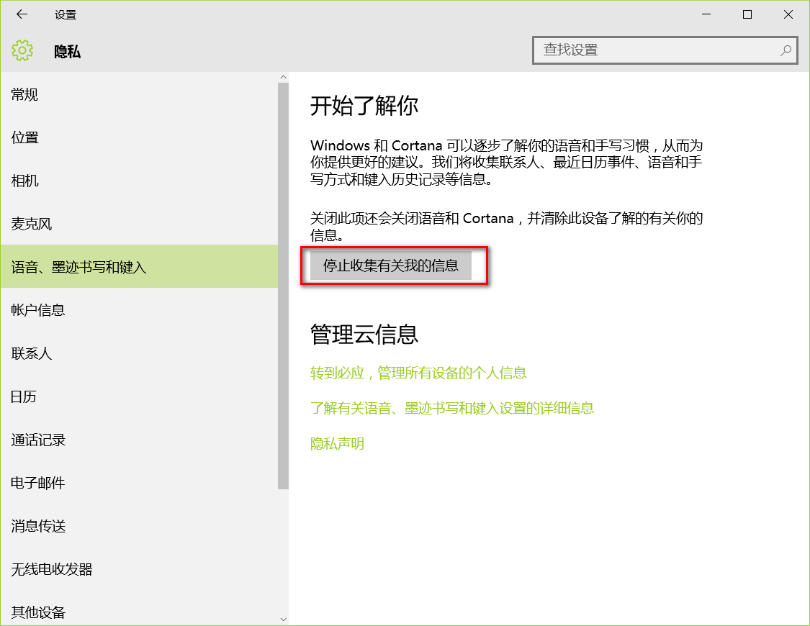
Task: Open the 相机 privacy category
Action: point(139,181)
